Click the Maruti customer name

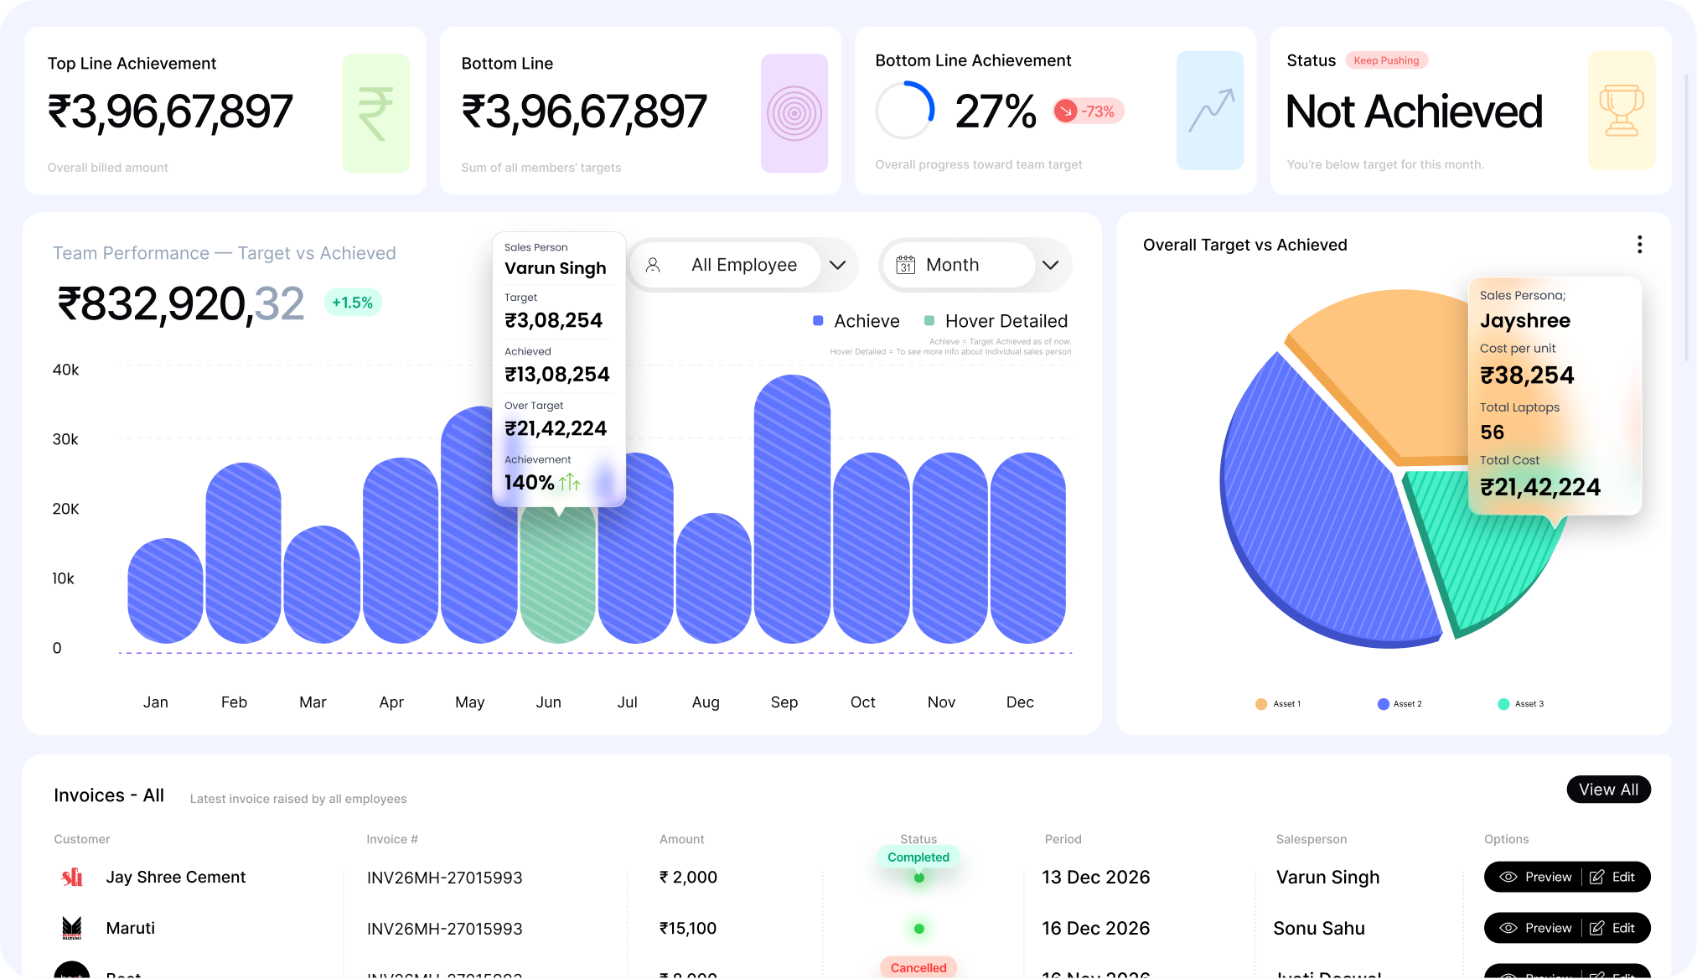coord(131,928)
